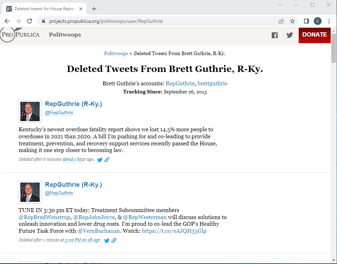The height and width of the screenshot is (264, 337).
Task: Click the scrollbar down arrow
Action: (x=333, y=261)
